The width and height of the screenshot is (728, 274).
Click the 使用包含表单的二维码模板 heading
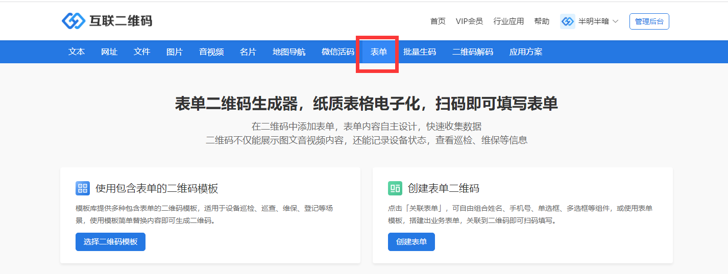(x=157, y=188)
